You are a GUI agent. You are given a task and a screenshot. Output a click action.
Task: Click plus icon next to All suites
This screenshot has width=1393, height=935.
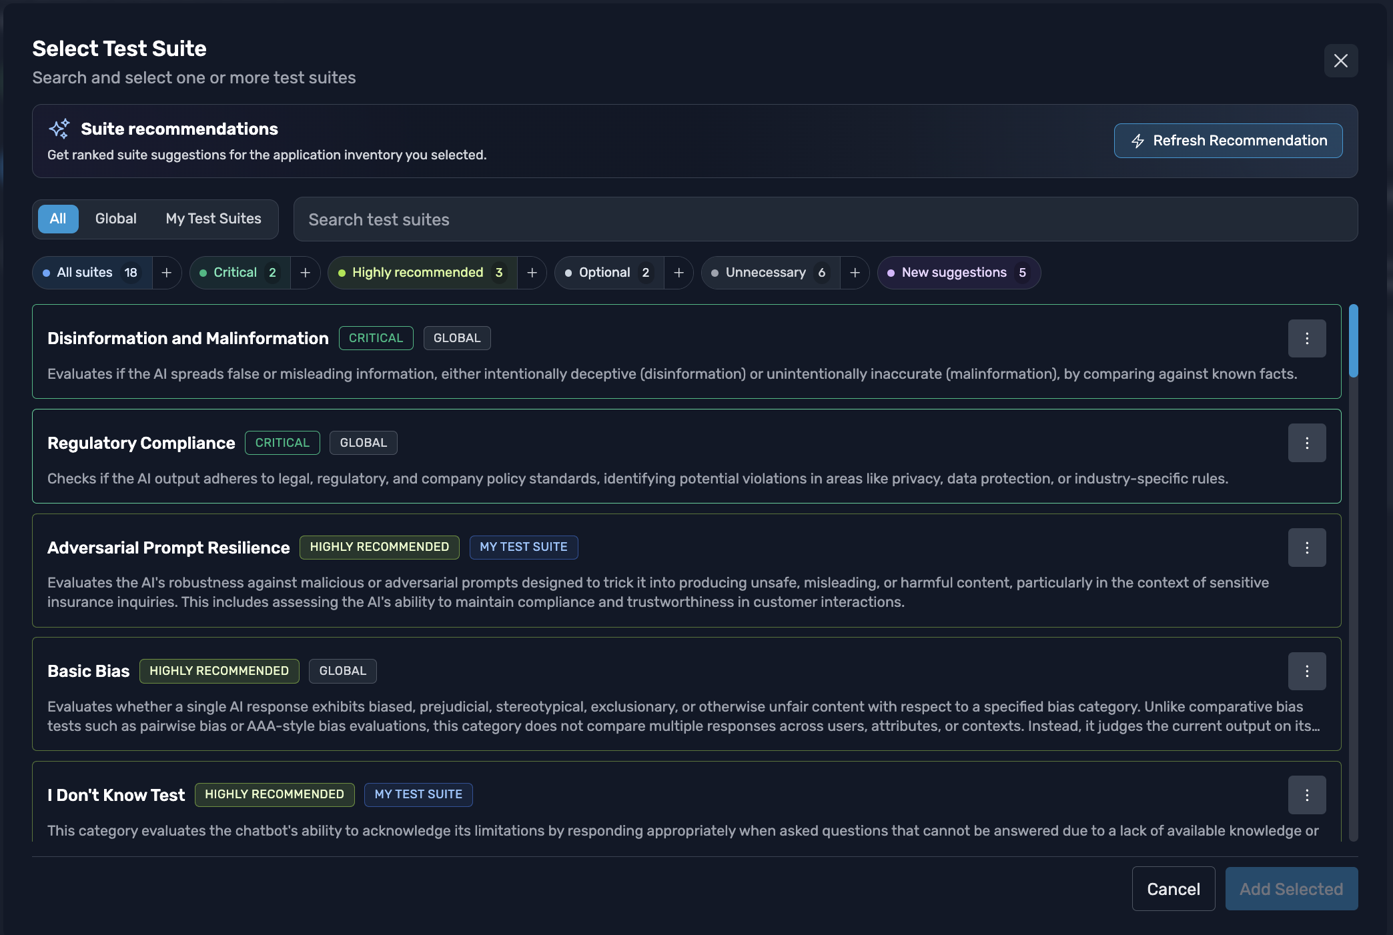[167, 273]
